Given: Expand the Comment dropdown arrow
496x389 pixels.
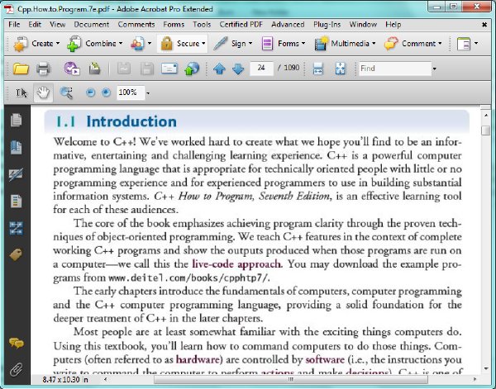Looking at the screenshot, I should (440, 43).
